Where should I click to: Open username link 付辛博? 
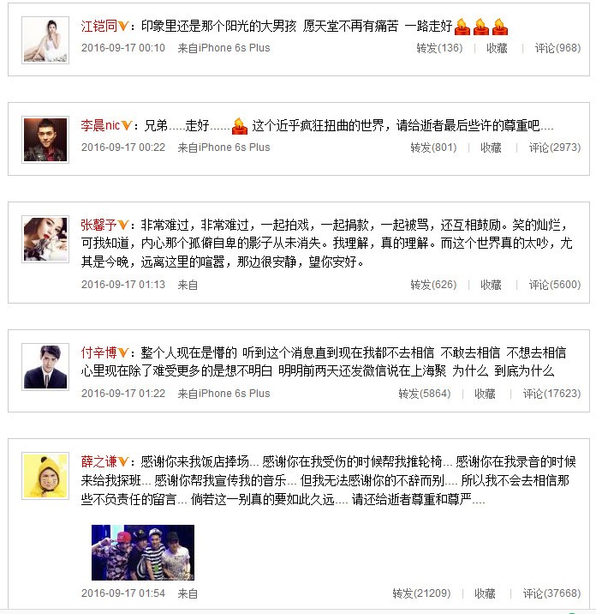click(x=99, y=352)
